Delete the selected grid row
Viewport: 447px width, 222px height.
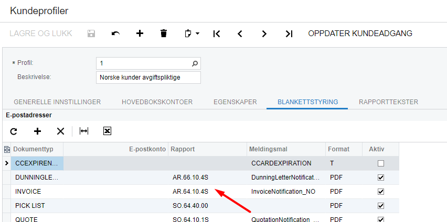60,131
